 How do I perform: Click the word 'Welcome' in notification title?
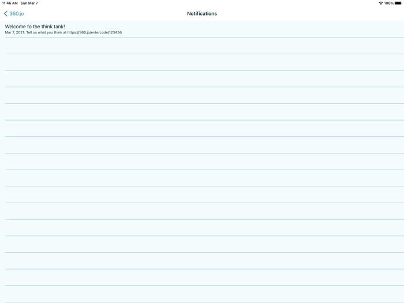pos(15,27)
